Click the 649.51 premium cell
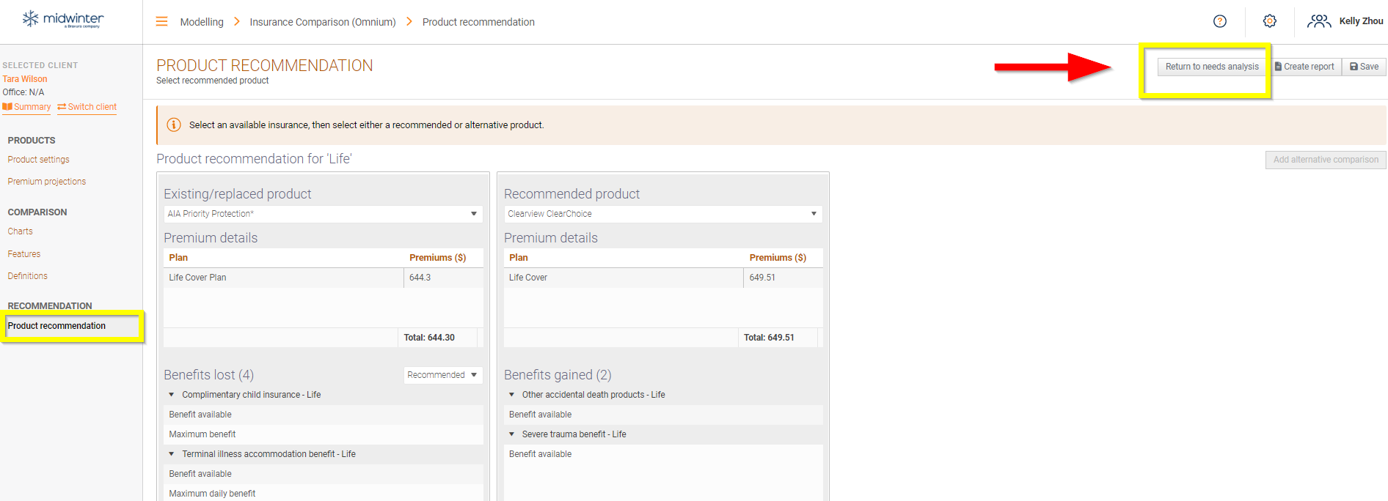The height and width of the screenshot is (501, 1388). coord(783,278)
